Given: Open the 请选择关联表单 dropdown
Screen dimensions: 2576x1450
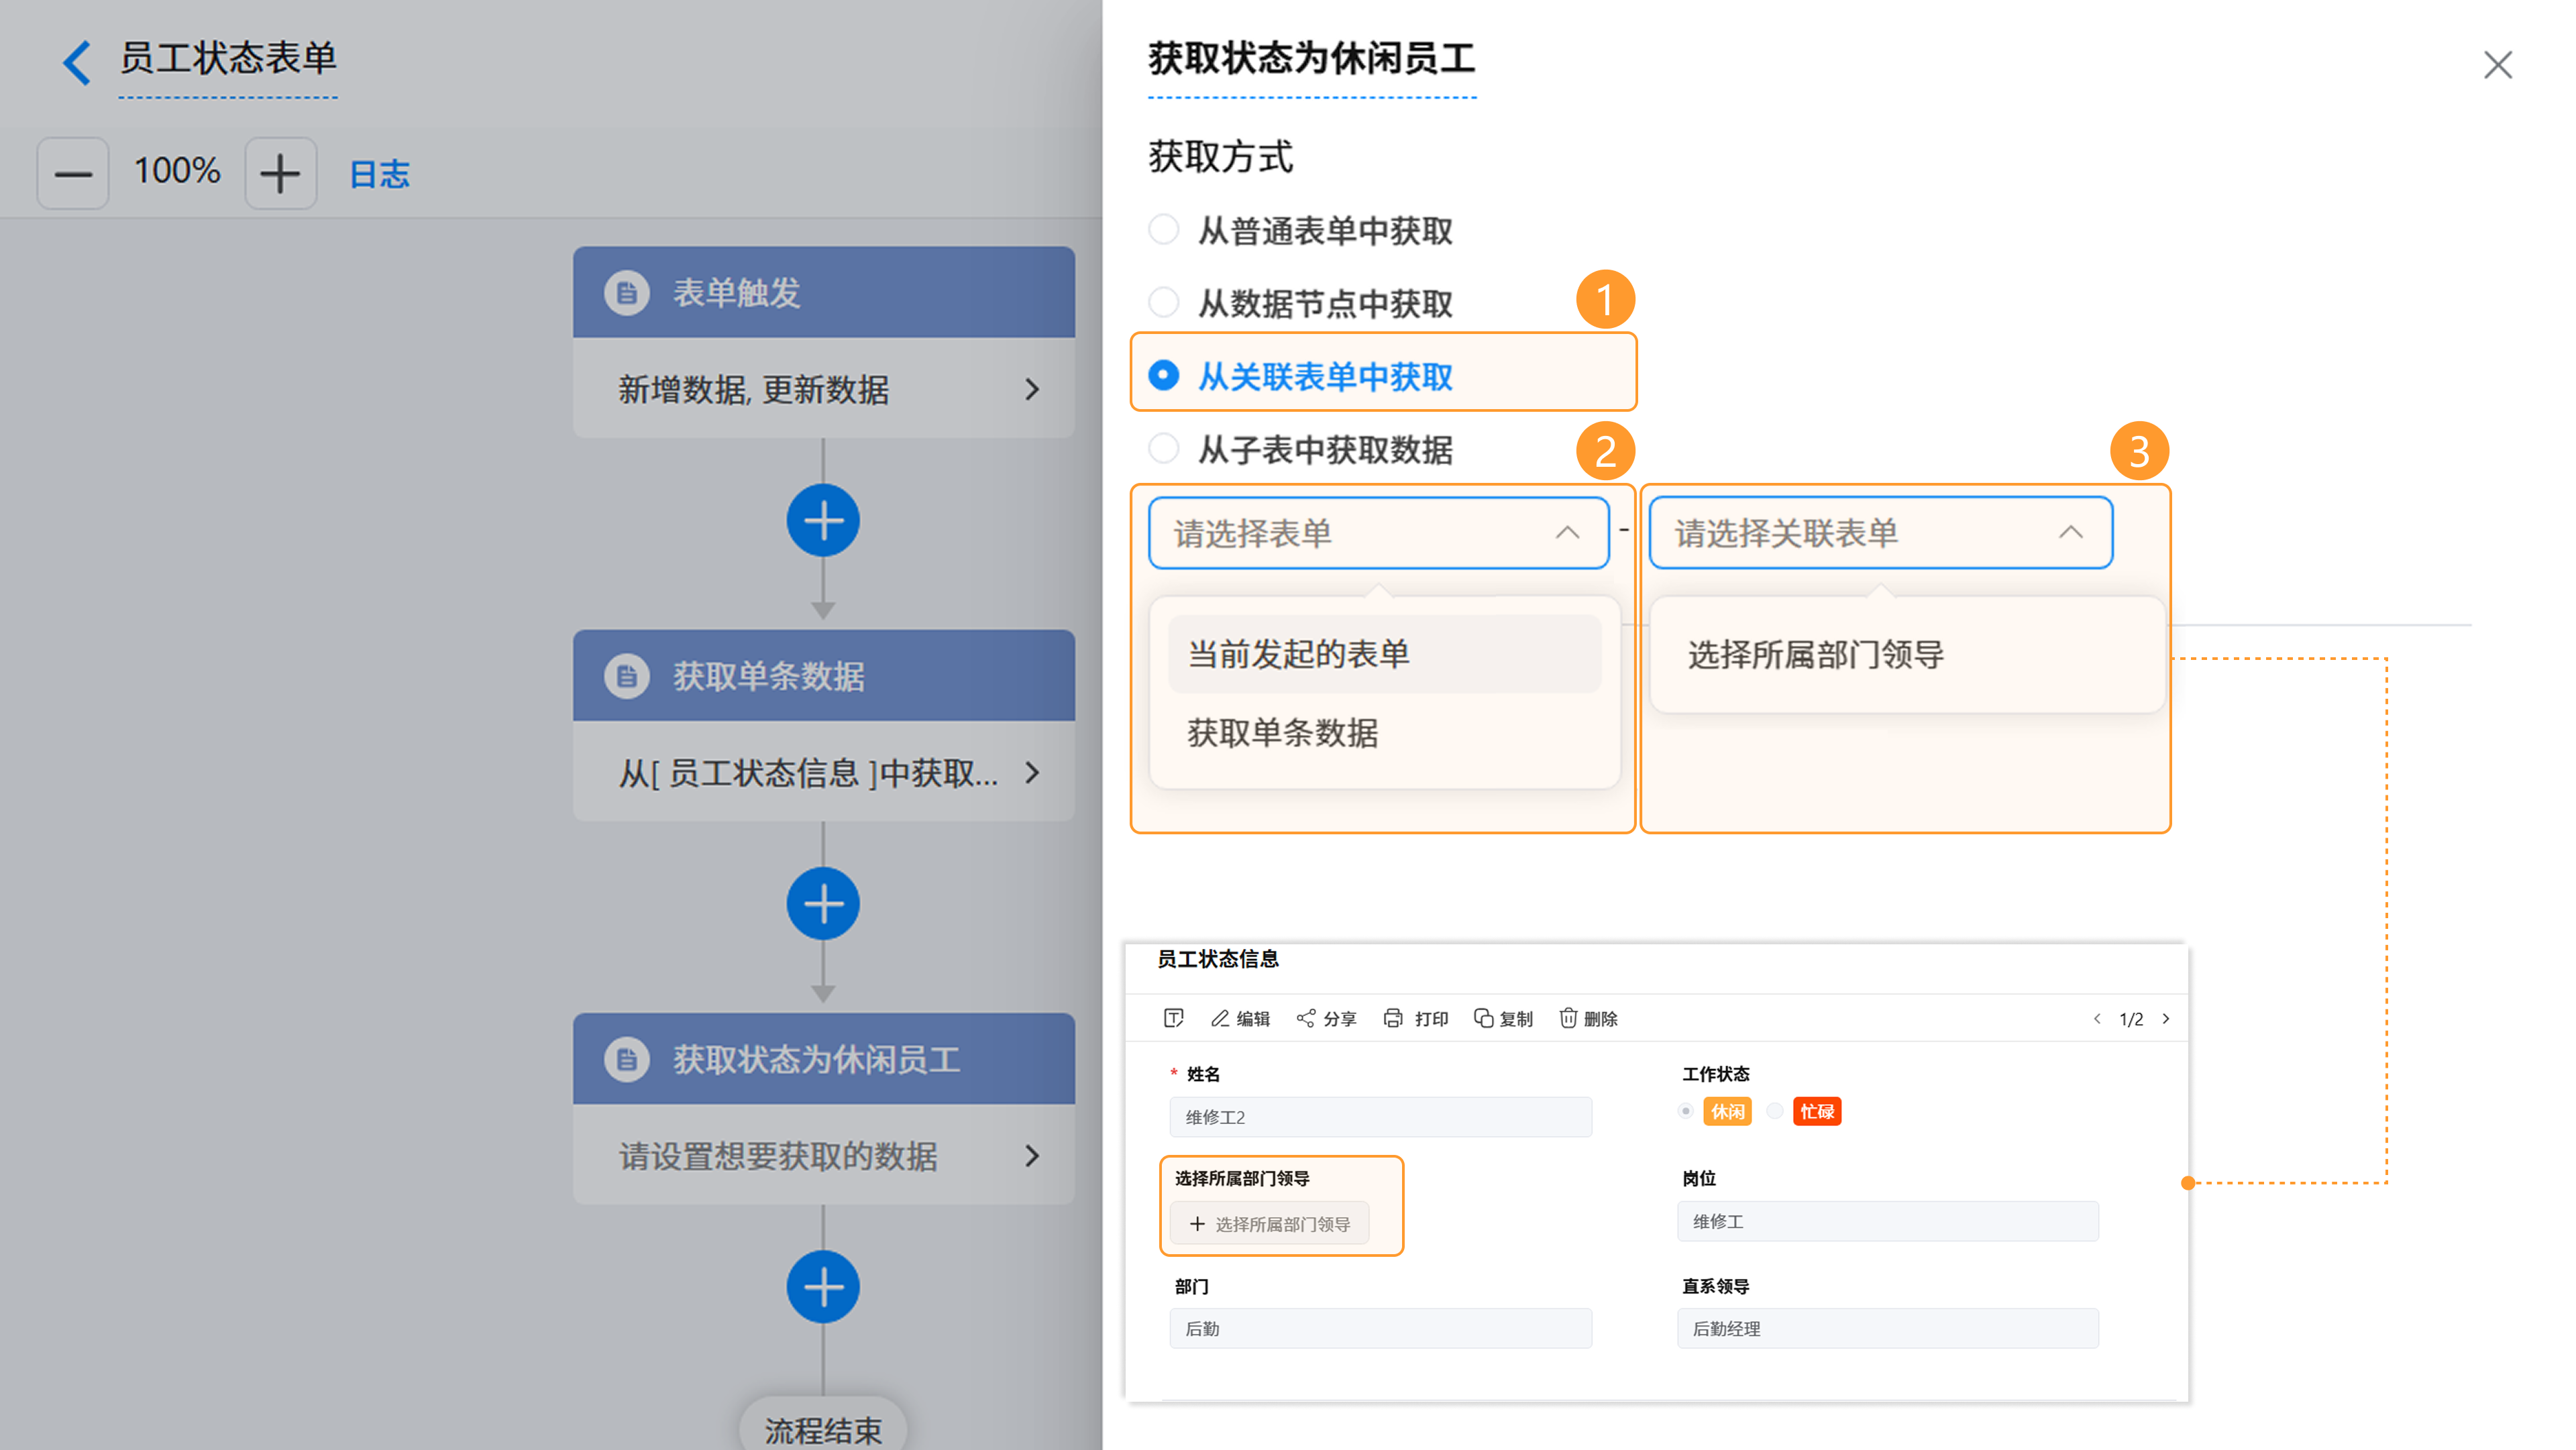Looking at the screenshot, I should click(x=1880, y=533).
